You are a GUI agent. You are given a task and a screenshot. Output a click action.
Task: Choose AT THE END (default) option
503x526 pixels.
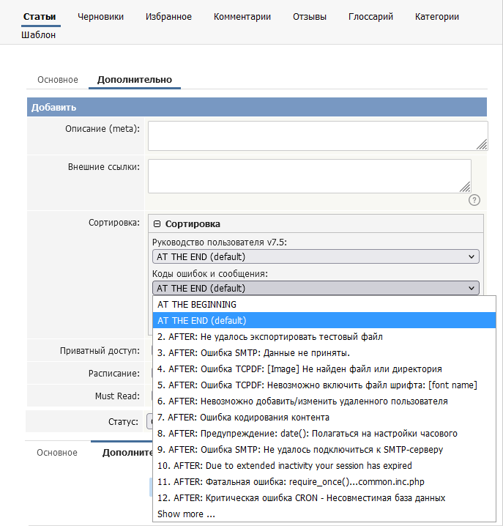[324, 320]
